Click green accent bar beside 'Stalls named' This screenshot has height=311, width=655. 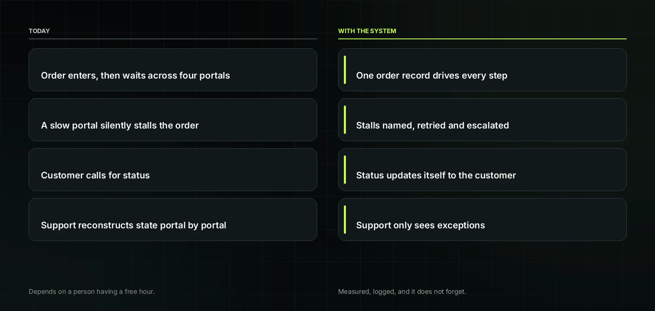[x=345, y=120]
